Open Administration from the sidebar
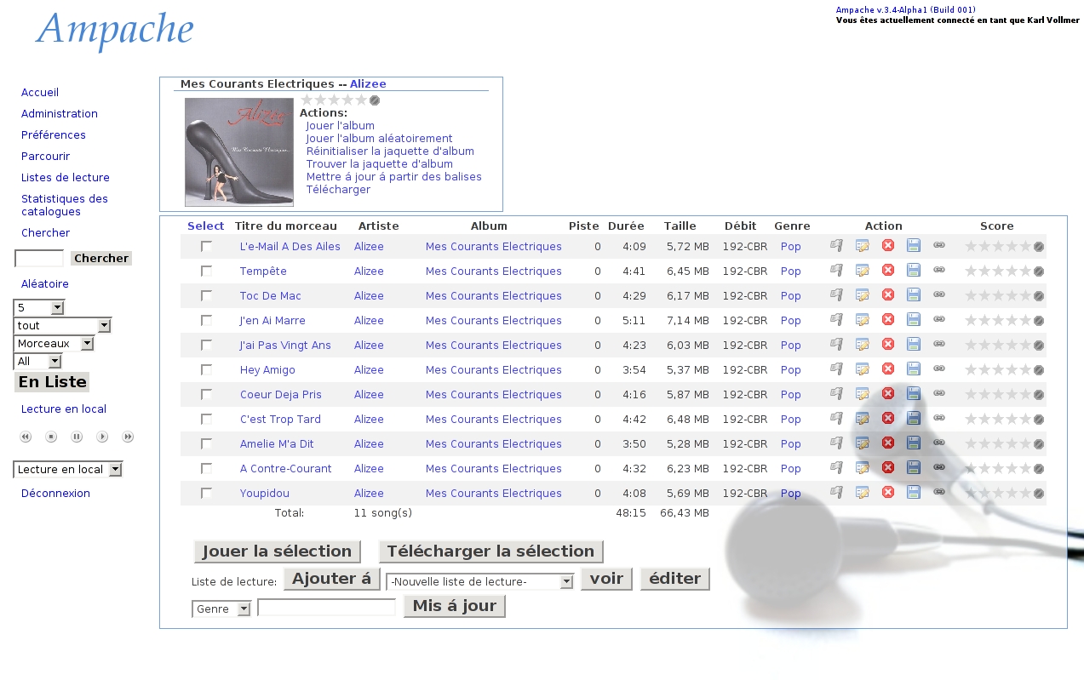The height and width of the screenshot is (680, 1084). point(60,113)
